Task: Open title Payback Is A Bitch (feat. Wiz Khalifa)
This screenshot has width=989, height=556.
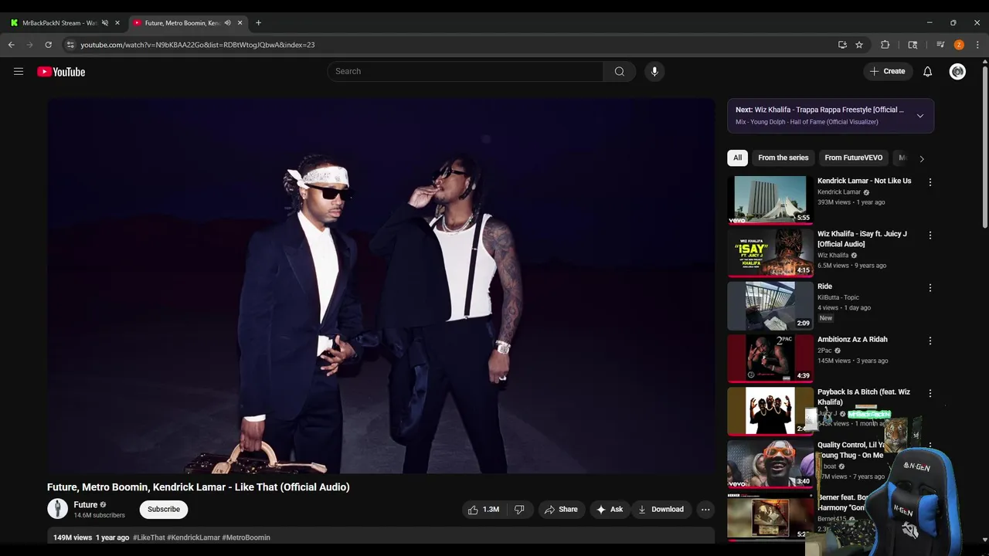Action: click(x=864, y=397)
